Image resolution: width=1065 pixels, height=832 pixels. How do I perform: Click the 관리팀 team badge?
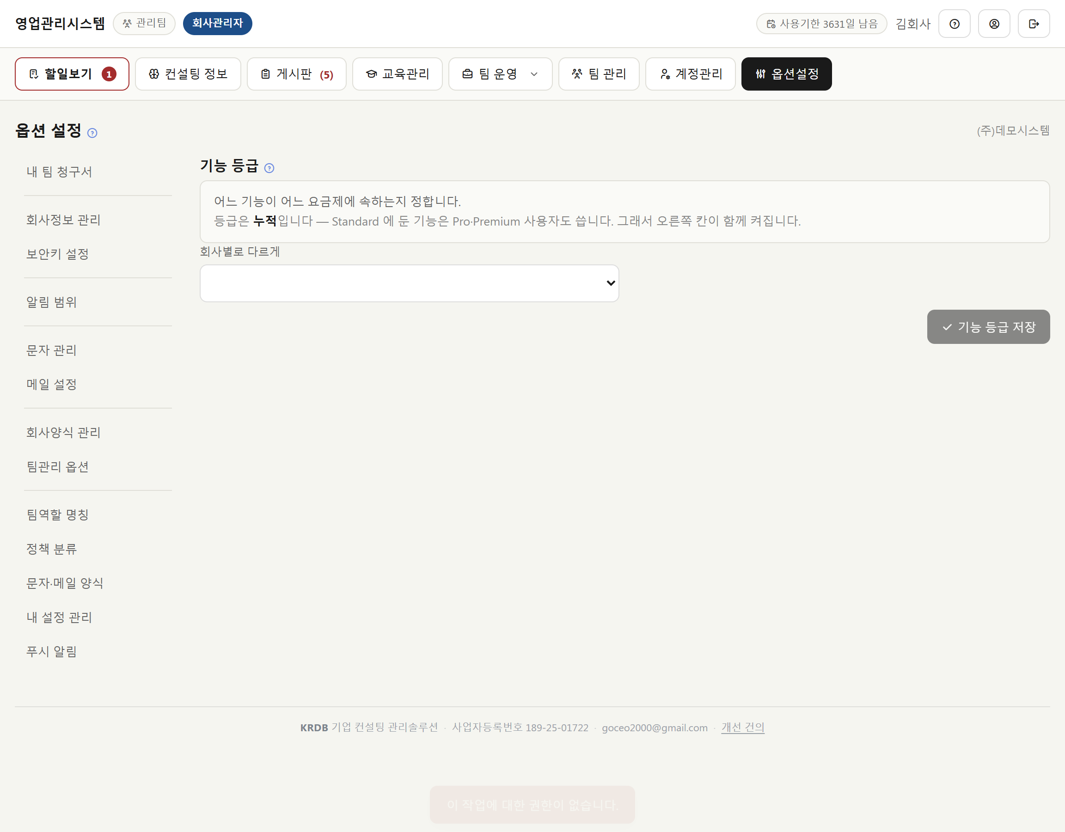click(x=144, y=24)
